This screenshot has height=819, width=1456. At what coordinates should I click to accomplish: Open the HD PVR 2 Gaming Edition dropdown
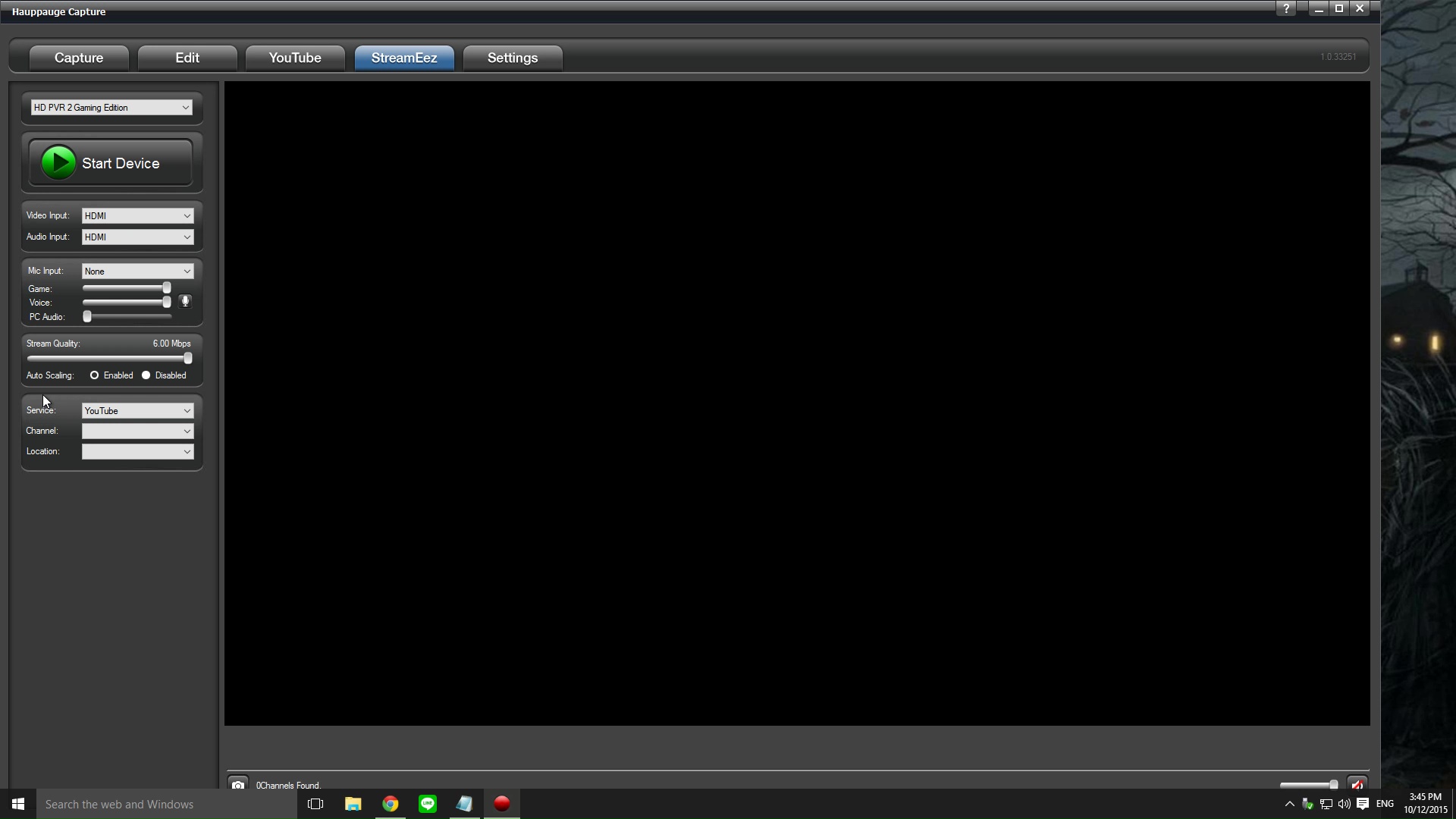tap(111, 108)
